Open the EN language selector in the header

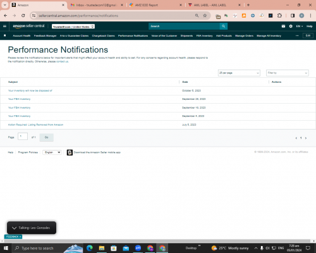[x=300, y=26]
